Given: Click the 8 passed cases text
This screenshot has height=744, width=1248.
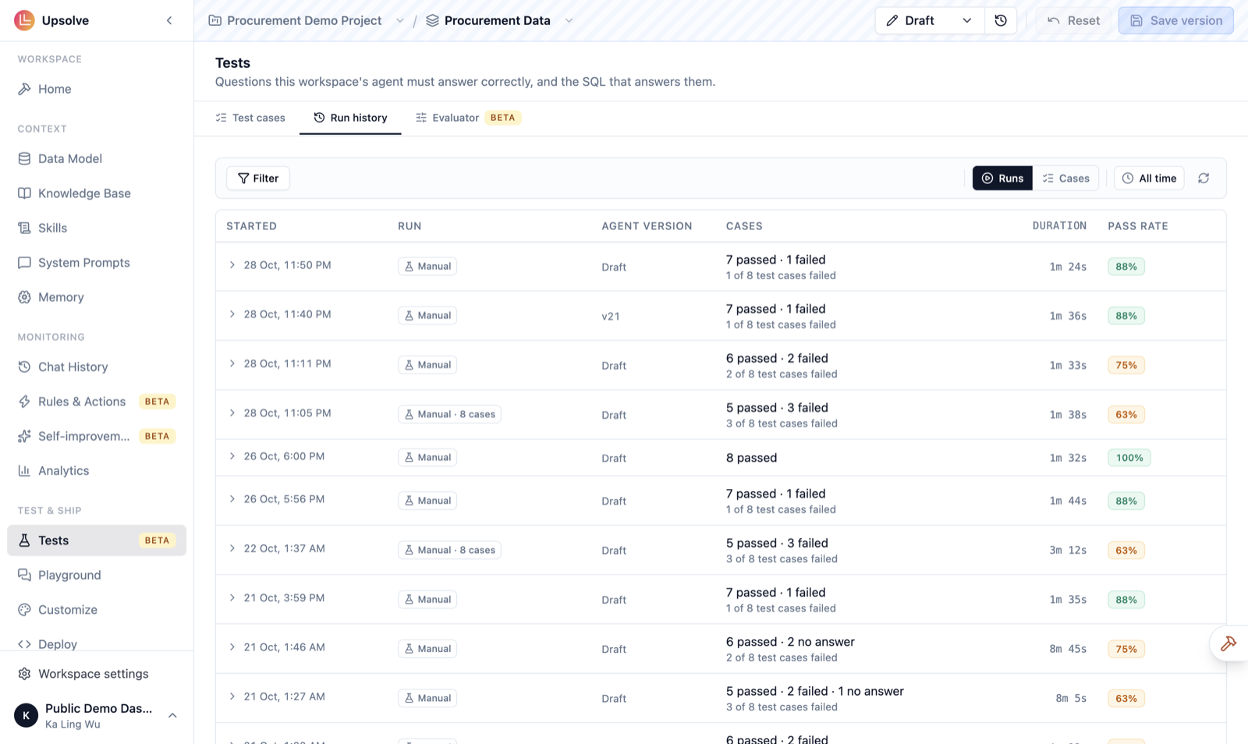Looking at the screenshot, I should click(x=751, y=458).
